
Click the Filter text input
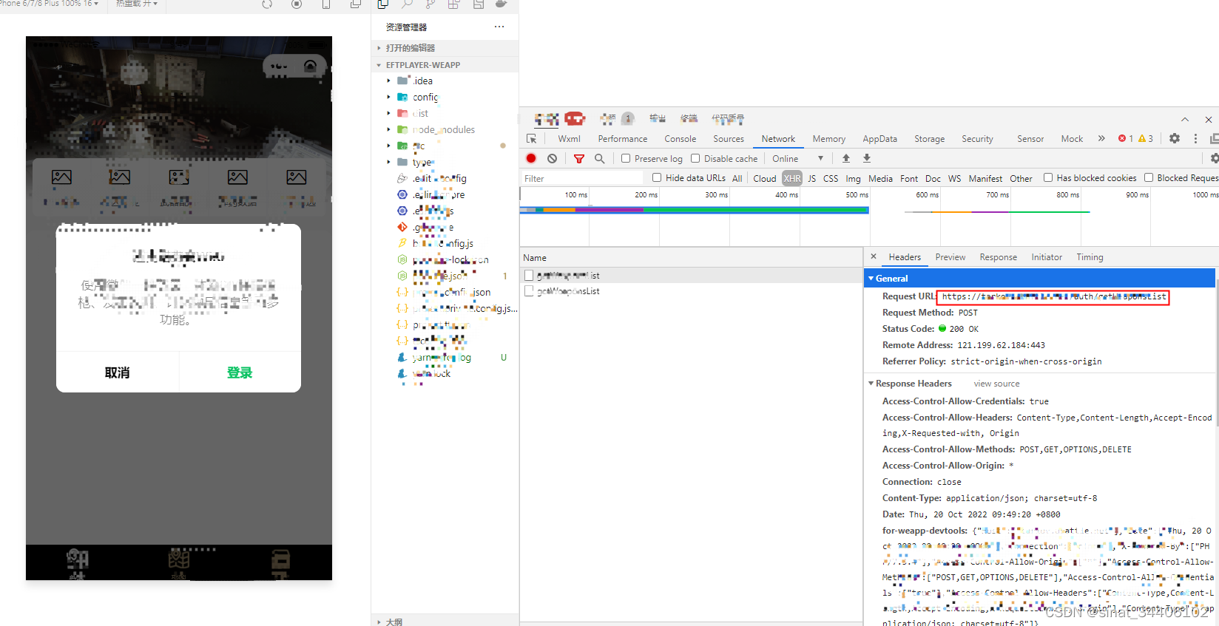coord(582,178)
